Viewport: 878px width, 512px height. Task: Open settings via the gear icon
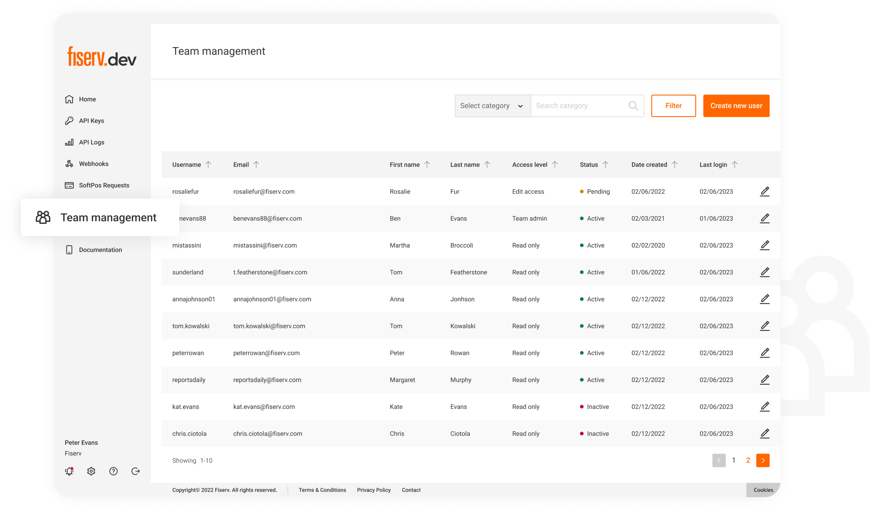pyautogui.click(x=91, y=471)
